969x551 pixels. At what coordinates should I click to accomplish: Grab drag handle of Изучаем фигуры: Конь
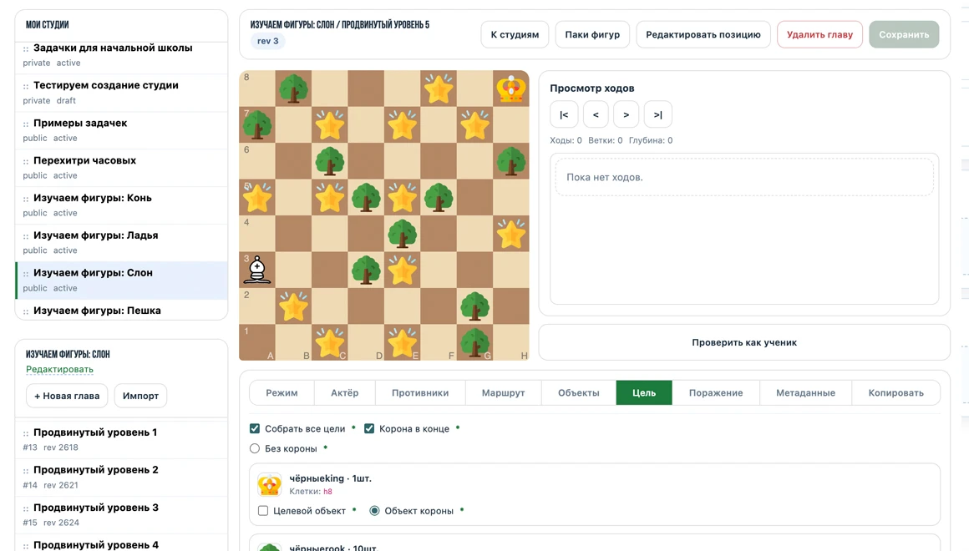(25, 199)
